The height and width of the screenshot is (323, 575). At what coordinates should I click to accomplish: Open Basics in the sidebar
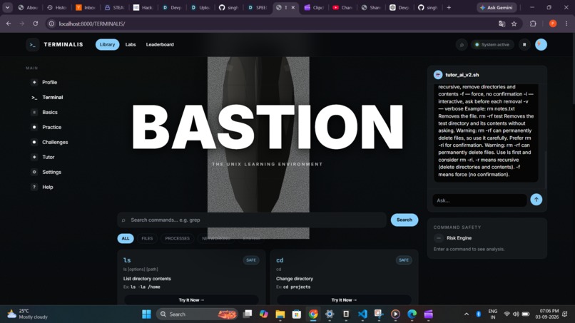(x=50, y=112)
